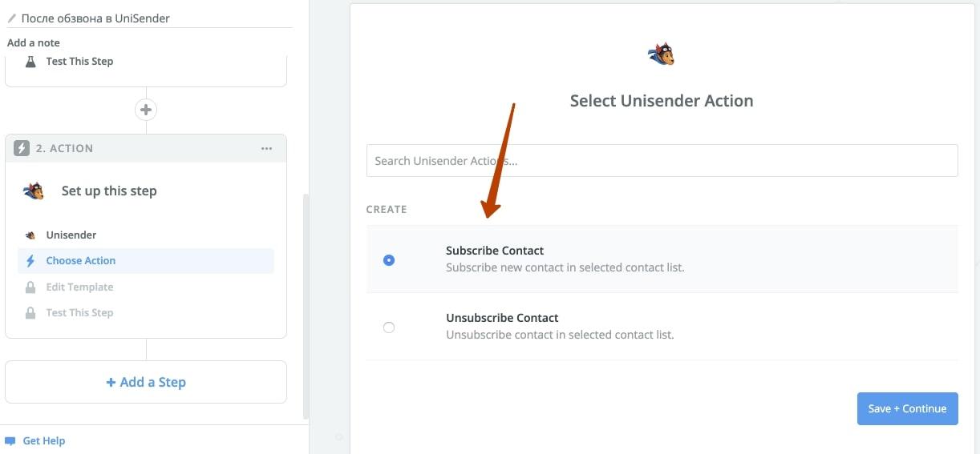The image size is (980, 454).
Task: Click the lightning bolt icon in the Action header
Action: [x=22, y=148]
